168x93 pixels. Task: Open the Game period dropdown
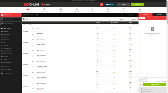123,19
